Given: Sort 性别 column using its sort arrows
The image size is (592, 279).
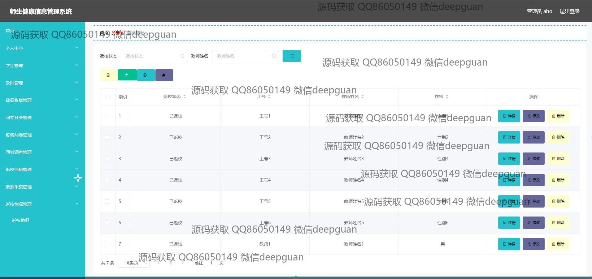Looking at the screenshot, I should tap(447, 97).
